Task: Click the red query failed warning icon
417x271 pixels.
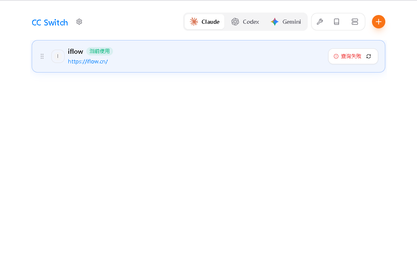Action: click(336, 56)
